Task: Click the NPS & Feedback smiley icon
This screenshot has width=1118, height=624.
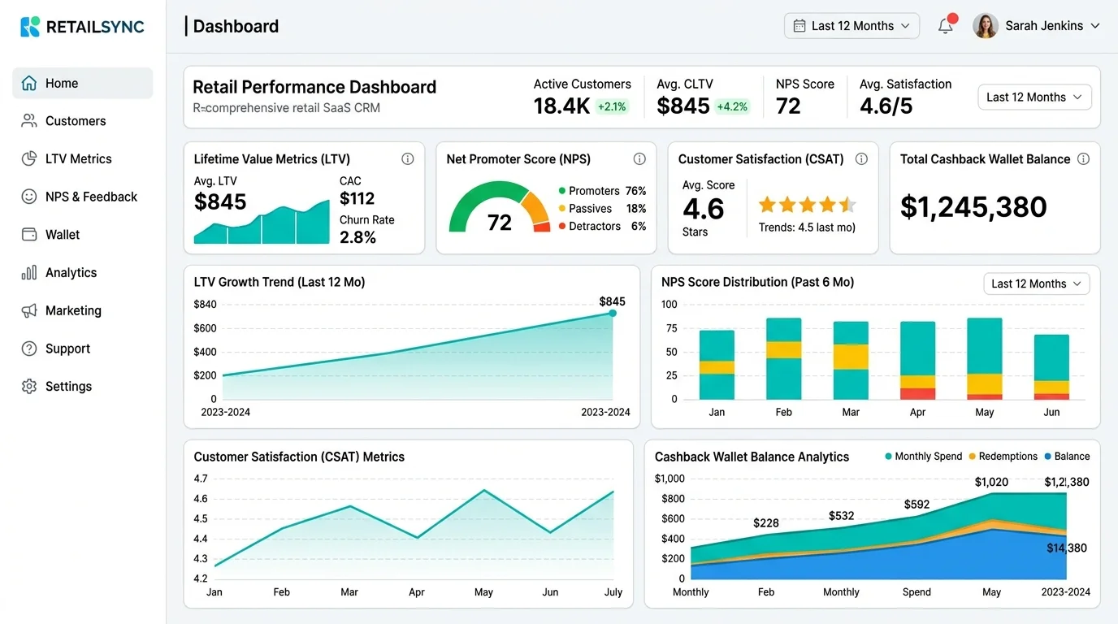Action: click(x=29, y=197)
